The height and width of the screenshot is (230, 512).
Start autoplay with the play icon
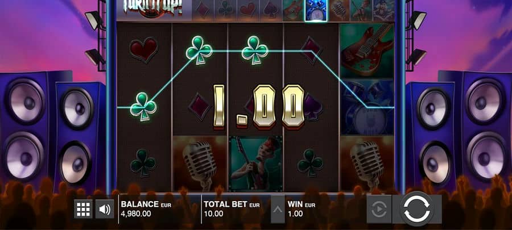379,209
